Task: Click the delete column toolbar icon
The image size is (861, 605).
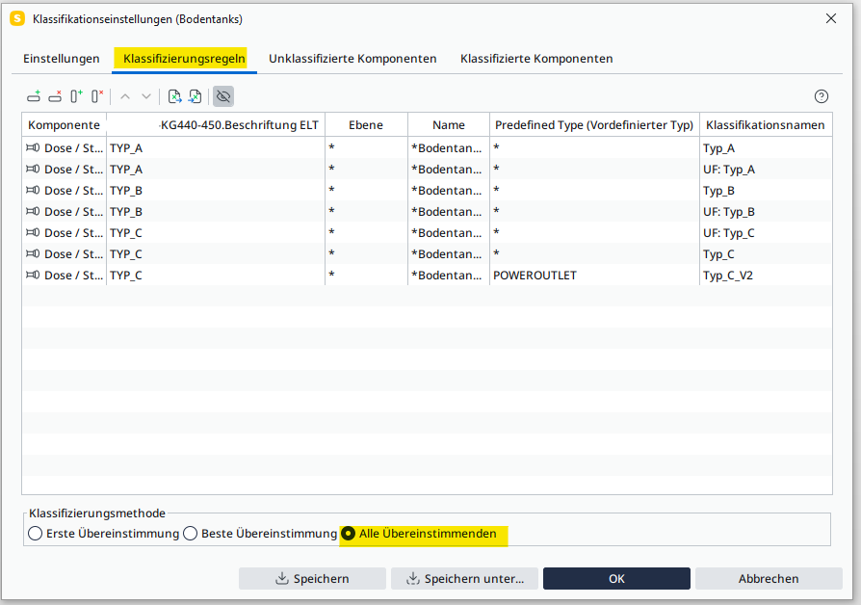Action: pos(97,96)
